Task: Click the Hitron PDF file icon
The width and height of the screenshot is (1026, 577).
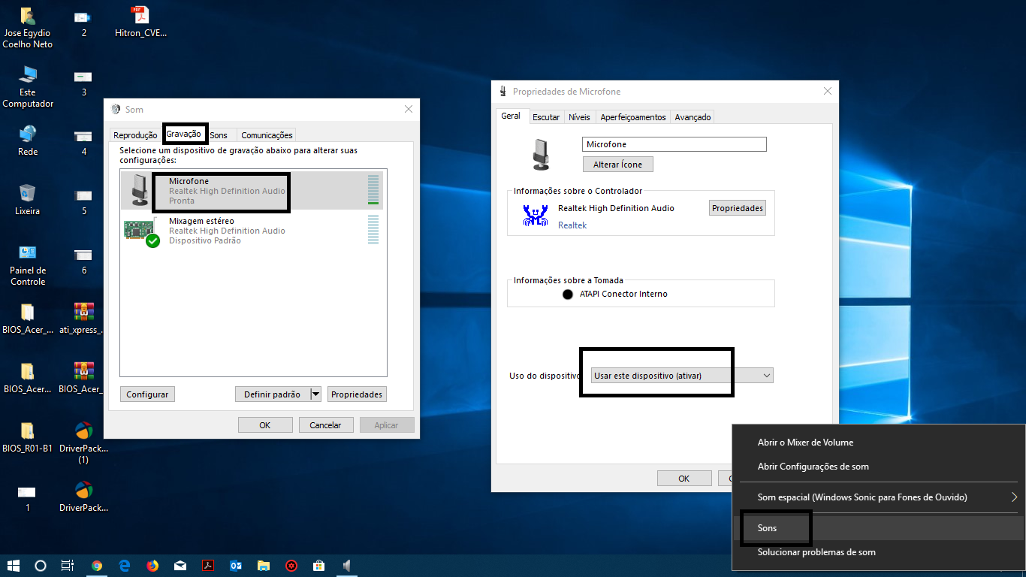Action: (140, 21)
